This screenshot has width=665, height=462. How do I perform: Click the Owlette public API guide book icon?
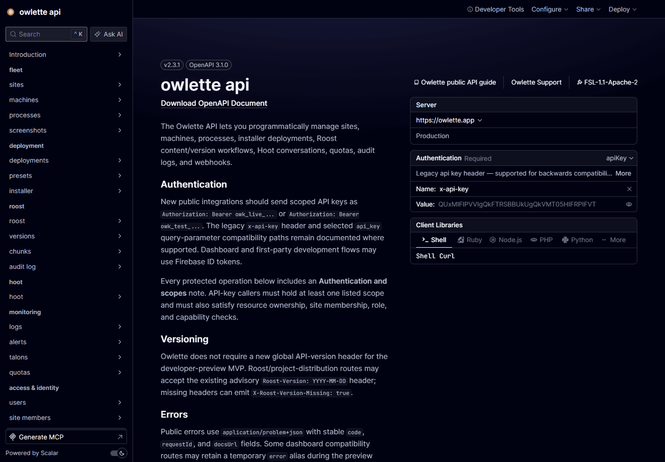point(417,82)
